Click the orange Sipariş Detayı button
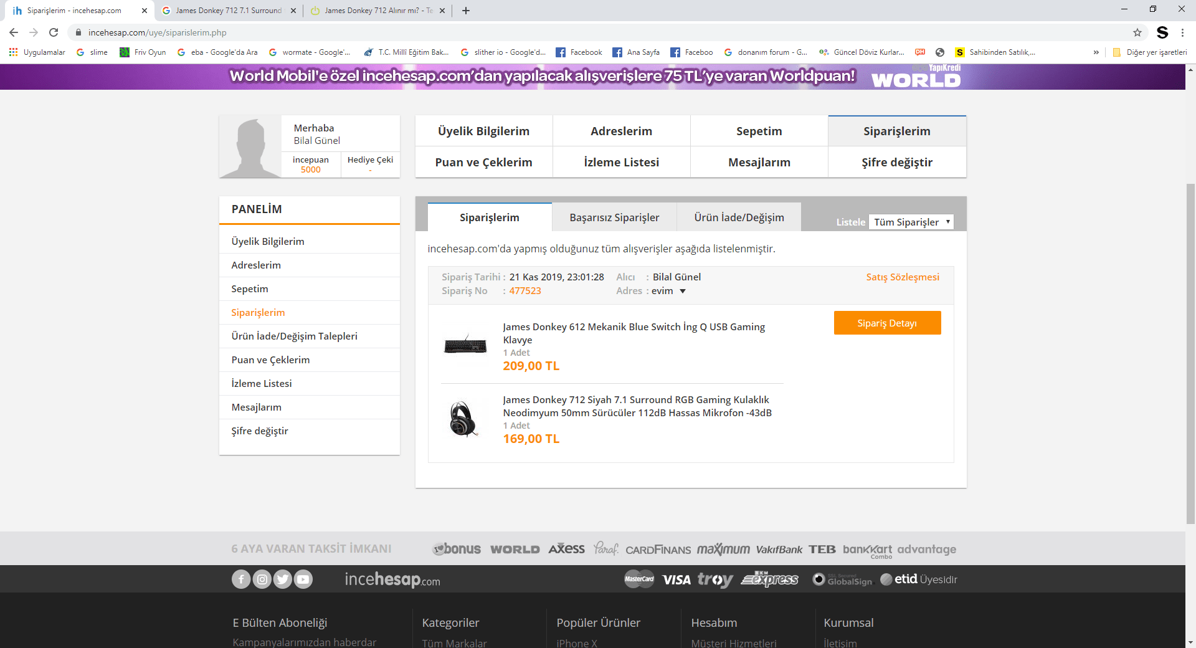Image resolution: width=1196 pixels, height=648 pixels. click(x=887, y=323)
